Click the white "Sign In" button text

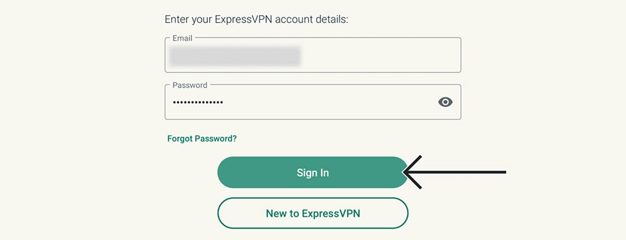pyautogui.click(x=312, y=172)
